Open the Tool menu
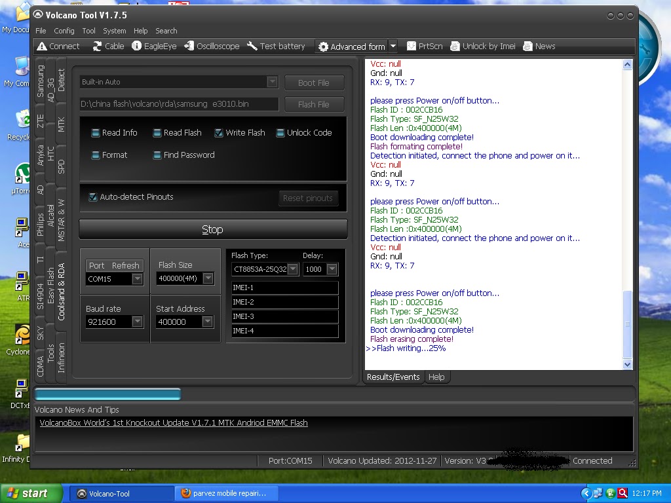Viewport: 671px width, 503px height. 88,31
